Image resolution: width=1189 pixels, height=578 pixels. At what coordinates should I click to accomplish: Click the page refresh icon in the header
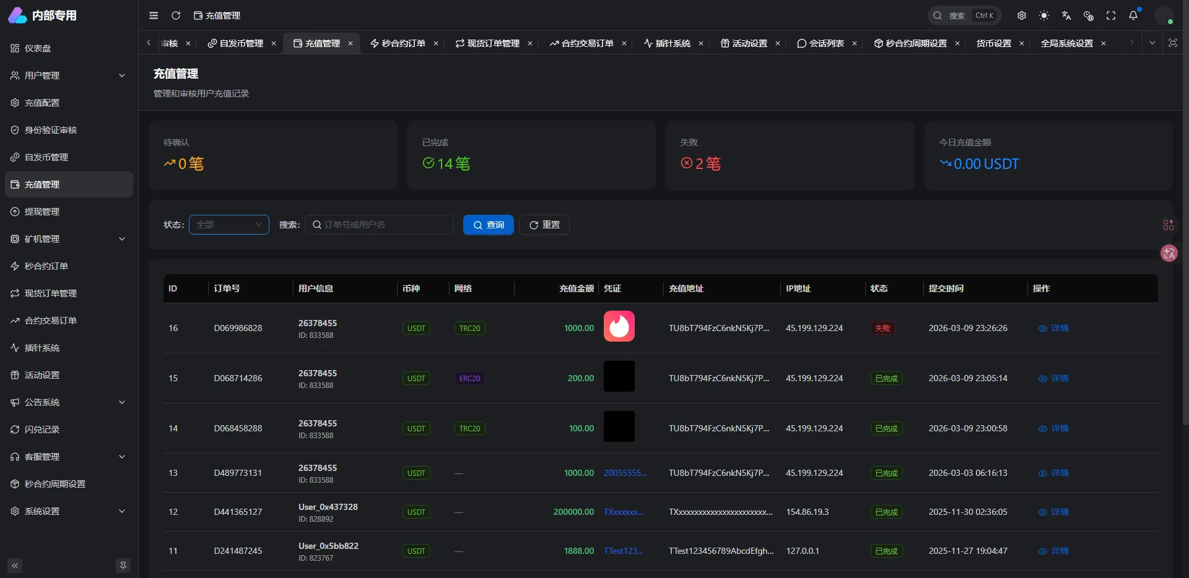point(176,15)
